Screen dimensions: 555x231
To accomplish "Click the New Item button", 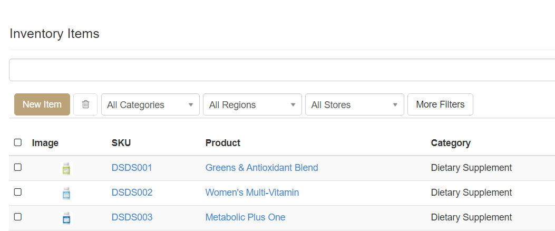I will pos(42,104).
